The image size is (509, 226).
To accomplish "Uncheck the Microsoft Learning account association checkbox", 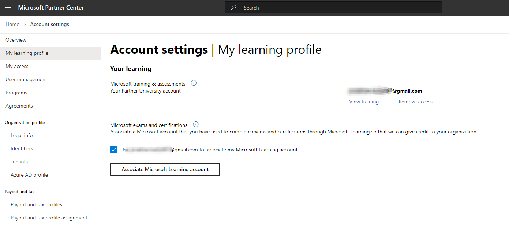I will click(x=114, y=149).
